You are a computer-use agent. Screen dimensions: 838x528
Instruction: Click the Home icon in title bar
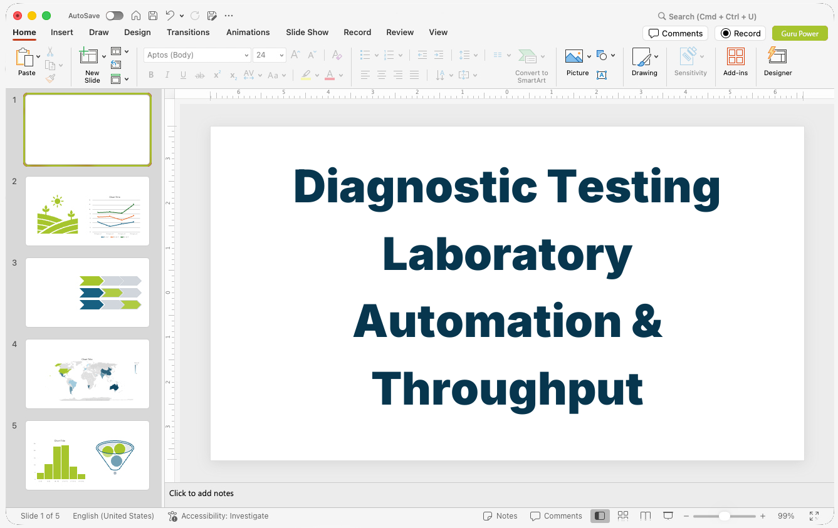pos(135,16)
